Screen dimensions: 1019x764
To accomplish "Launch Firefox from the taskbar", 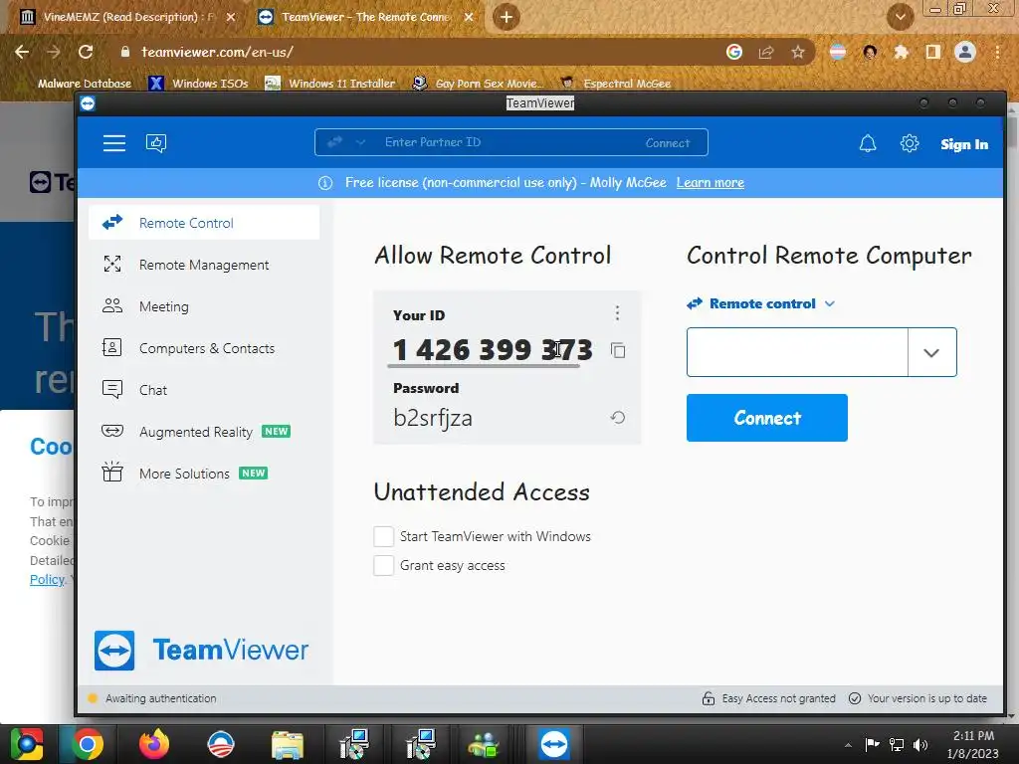I will tap(154, 744).
